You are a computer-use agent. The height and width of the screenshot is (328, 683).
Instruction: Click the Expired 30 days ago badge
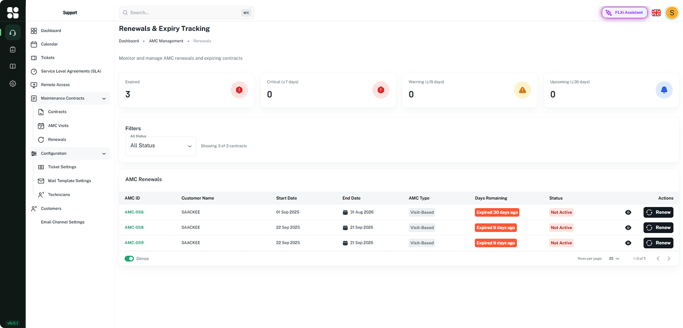[x=497, y=213]
